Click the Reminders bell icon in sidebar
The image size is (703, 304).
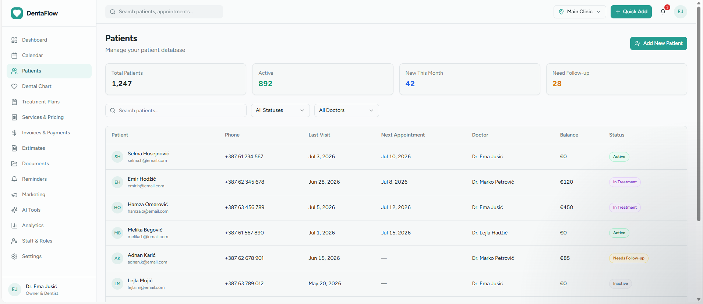point(14,179)
